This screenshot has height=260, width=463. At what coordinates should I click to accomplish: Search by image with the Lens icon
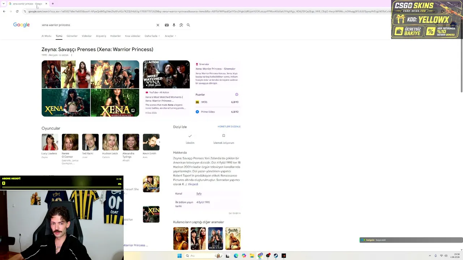click(181, 25)
